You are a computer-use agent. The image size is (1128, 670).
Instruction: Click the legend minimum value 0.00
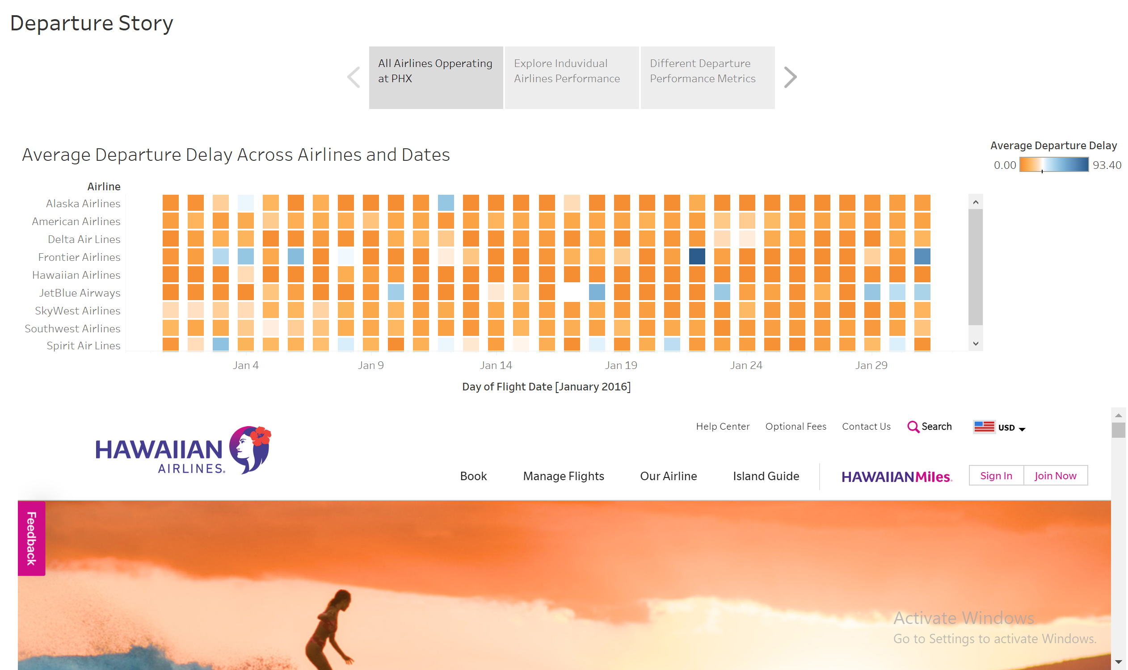point(1005,165)
